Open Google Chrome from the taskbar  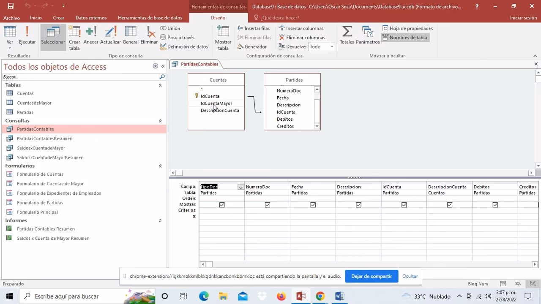[x=320, y=296]
